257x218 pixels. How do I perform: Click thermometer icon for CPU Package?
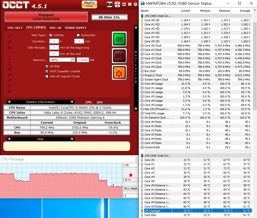click(142, 211)
